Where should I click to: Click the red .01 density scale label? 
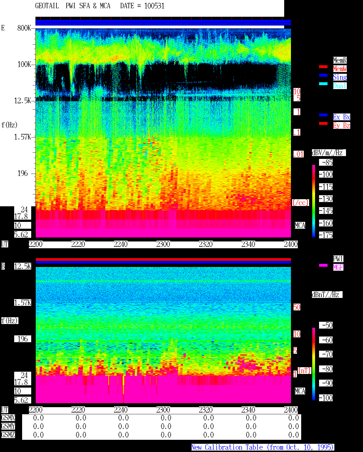pos(299,154)
